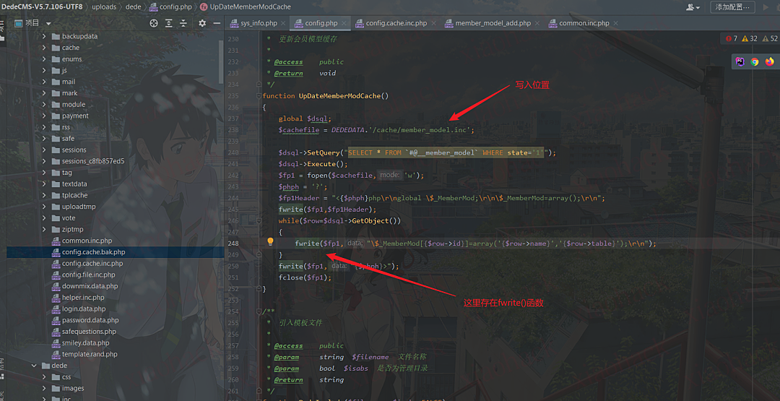Image resolution: width=780 pixels, height=401 pixels.
Task: Click the Add Configuration button
Action: coord(733,7)
